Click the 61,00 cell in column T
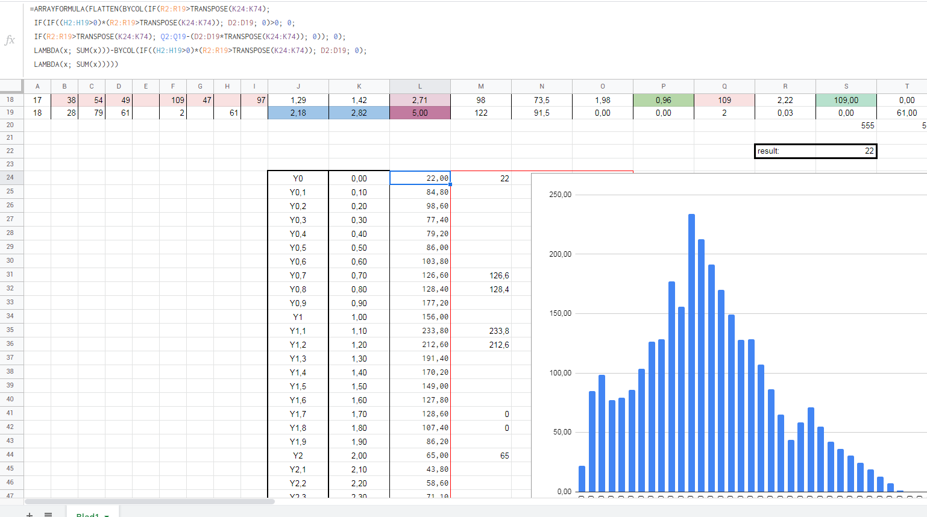Viewport: 927px width, 517px height. (902, 113)
